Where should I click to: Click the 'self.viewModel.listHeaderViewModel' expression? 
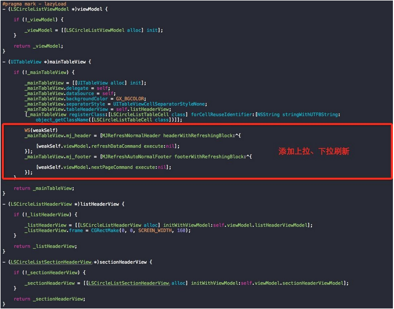tap(260, 225)
